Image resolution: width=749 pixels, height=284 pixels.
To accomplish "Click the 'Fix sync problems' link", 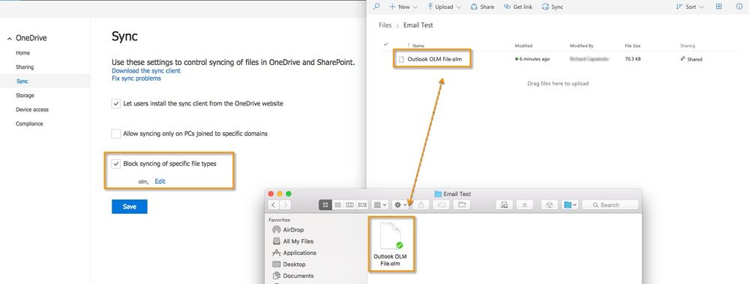I will tap(136, 78).
